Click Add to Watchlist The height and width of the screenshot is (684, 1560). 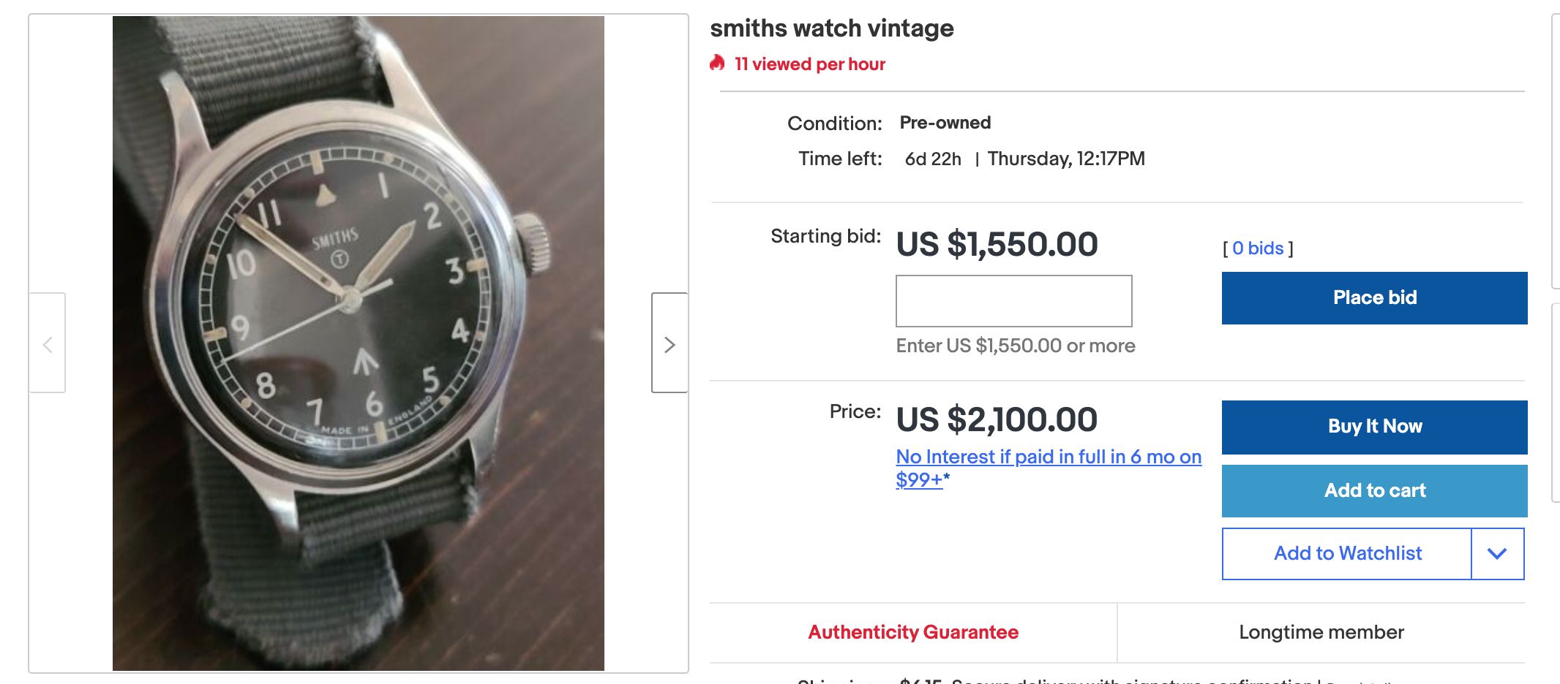point(1347,554)
